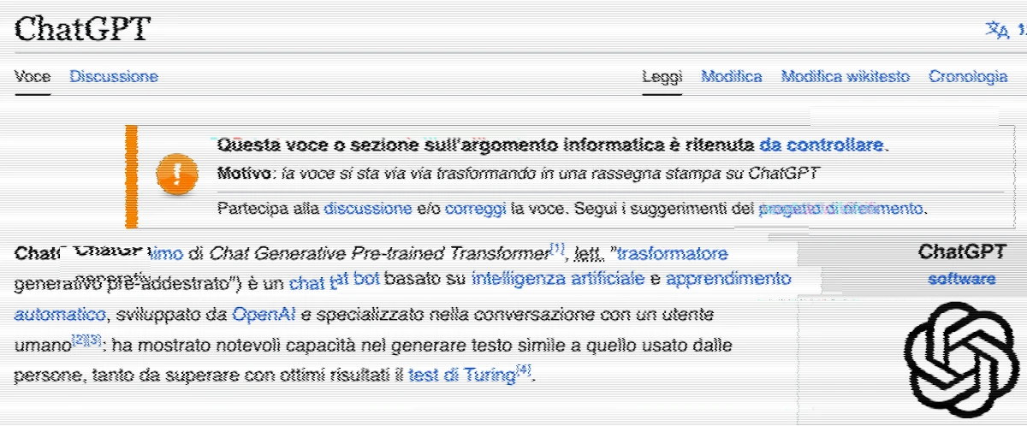The height and width of the screenshot is (426, 1027).
Task: Open the Discussione tab
Action: (114, 77)
